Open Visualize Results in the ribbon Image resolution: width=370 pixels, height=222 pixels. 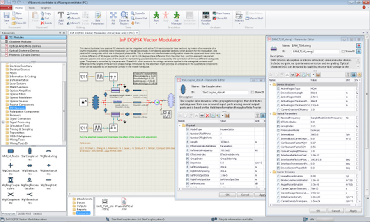205,17
